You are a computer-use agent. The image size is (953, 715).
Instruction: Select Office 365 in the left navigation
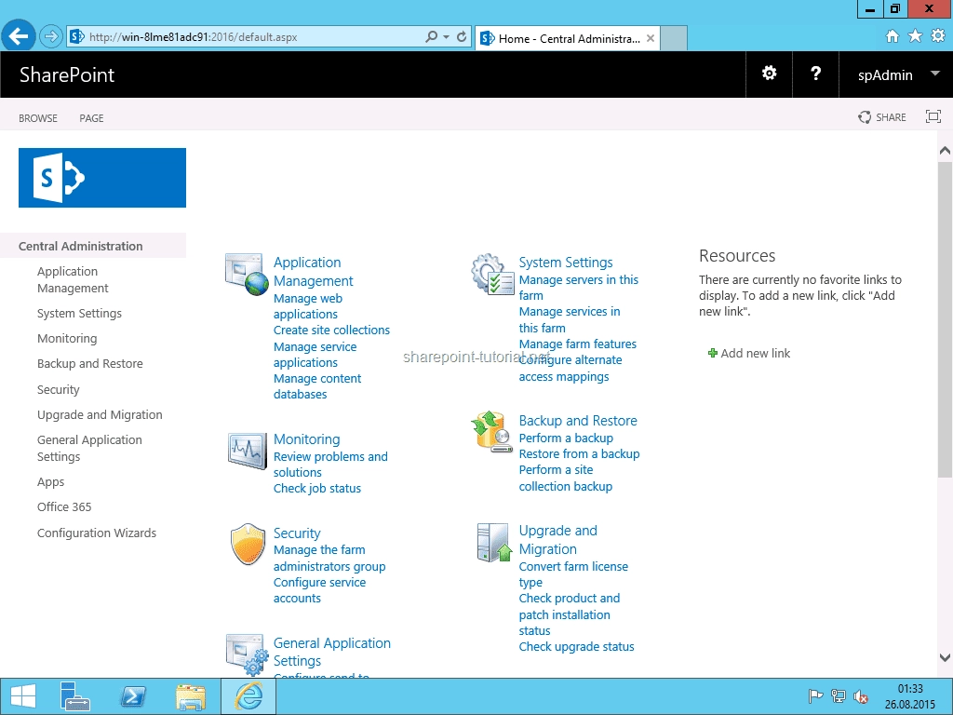(64, 507)
